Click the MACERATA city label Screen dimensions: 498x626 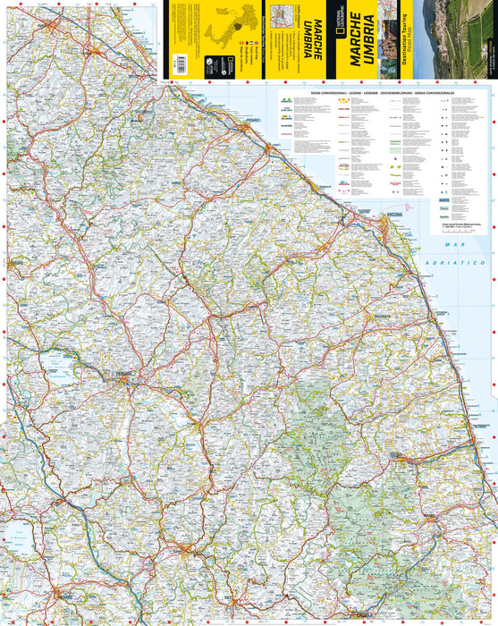point(383,316)
